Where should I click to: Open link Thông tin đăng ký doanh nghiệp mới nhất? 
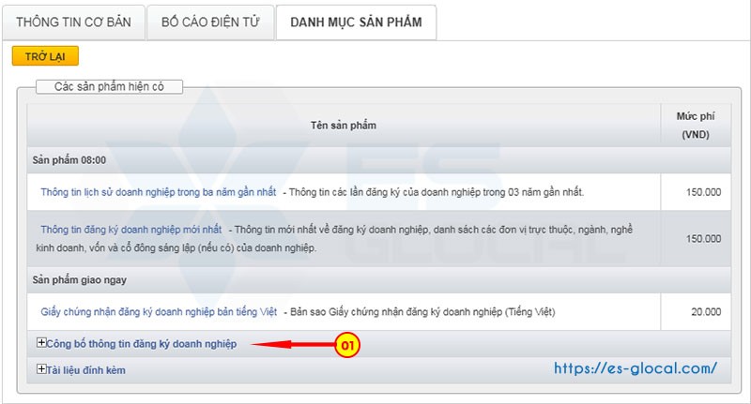pos(130,230)
